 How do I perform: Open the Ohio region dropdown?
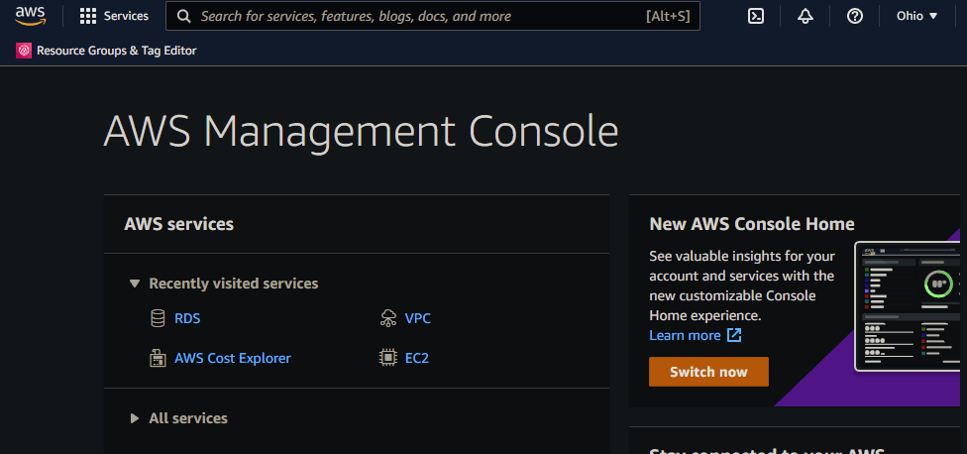916,16
